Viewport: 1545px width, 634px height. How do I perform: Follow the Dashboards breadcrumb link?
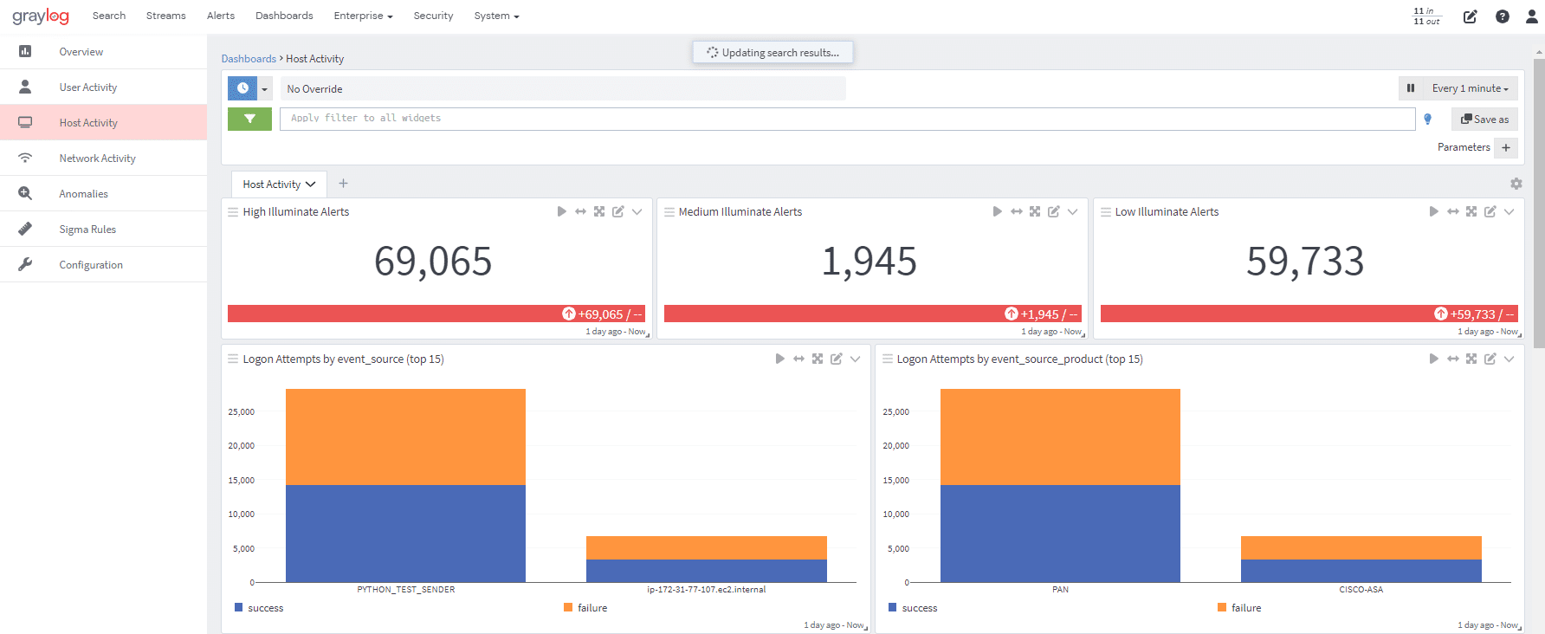(x=249, y=59)
